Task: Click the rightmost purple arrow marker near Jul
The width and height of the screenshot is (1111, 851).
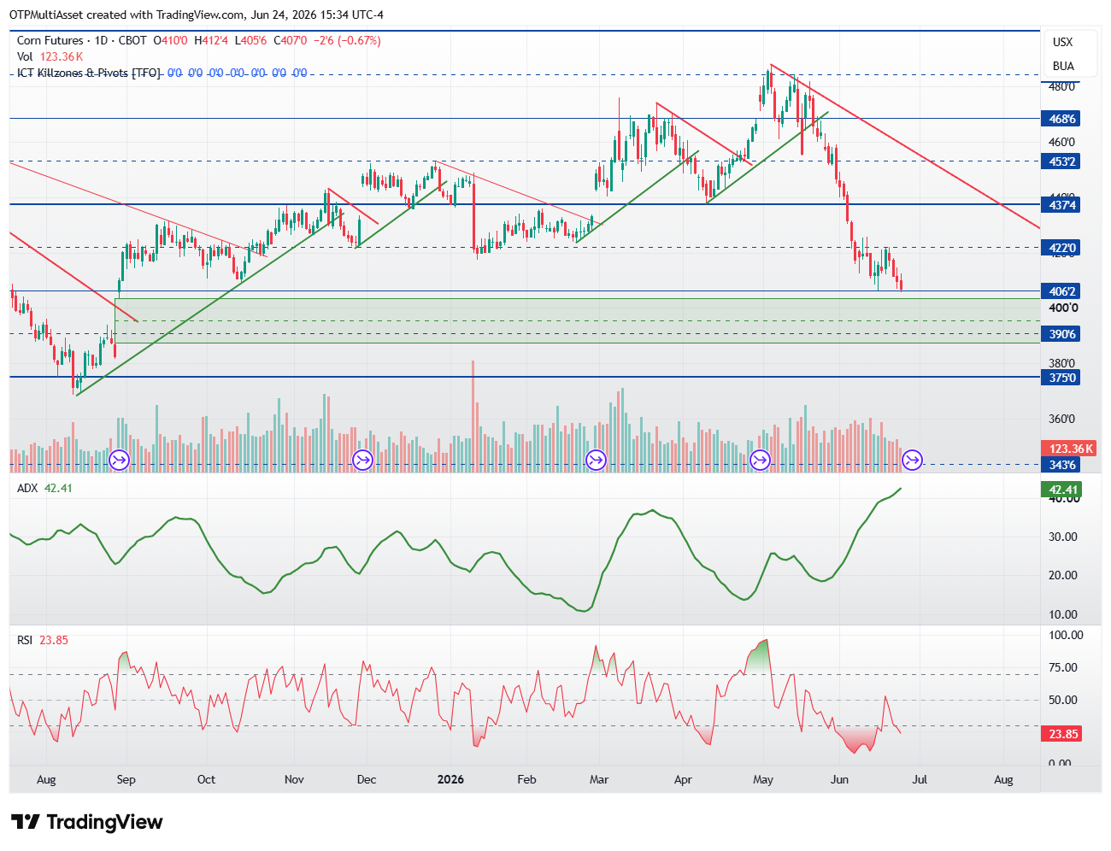Action: 913,461
